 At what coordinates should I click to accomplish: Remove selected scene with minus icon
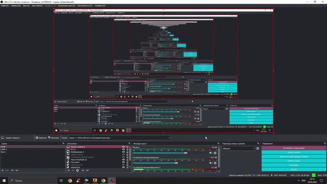pos(7,170)
